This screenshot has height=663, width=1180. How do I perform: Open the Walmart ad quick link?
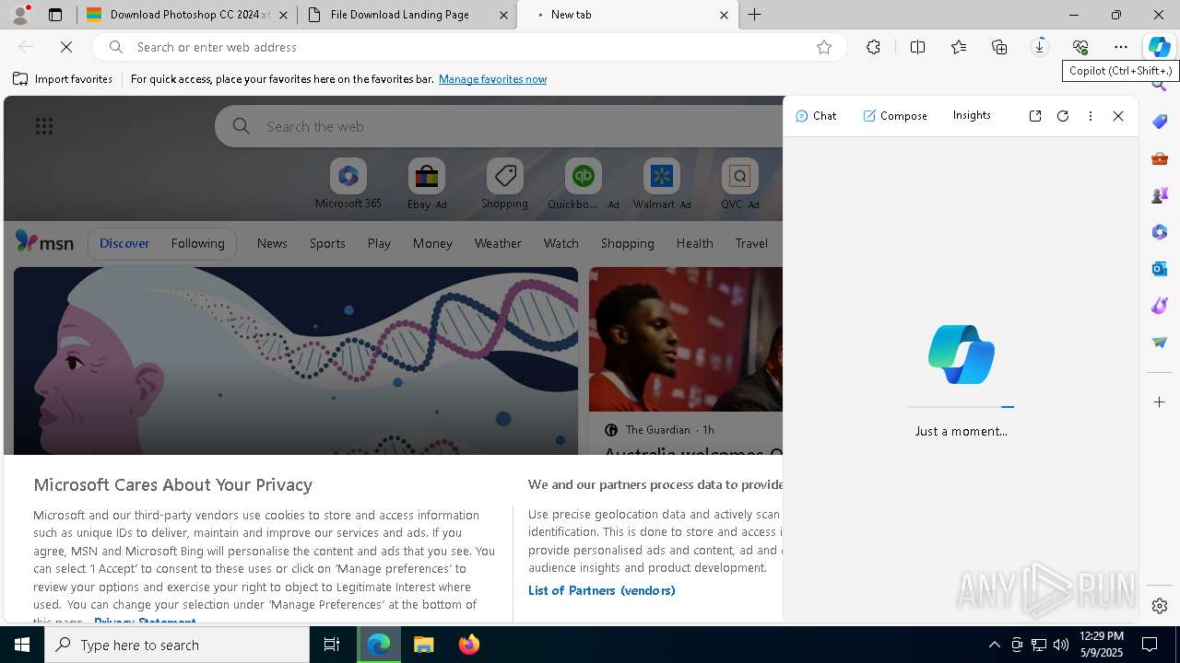661,184
